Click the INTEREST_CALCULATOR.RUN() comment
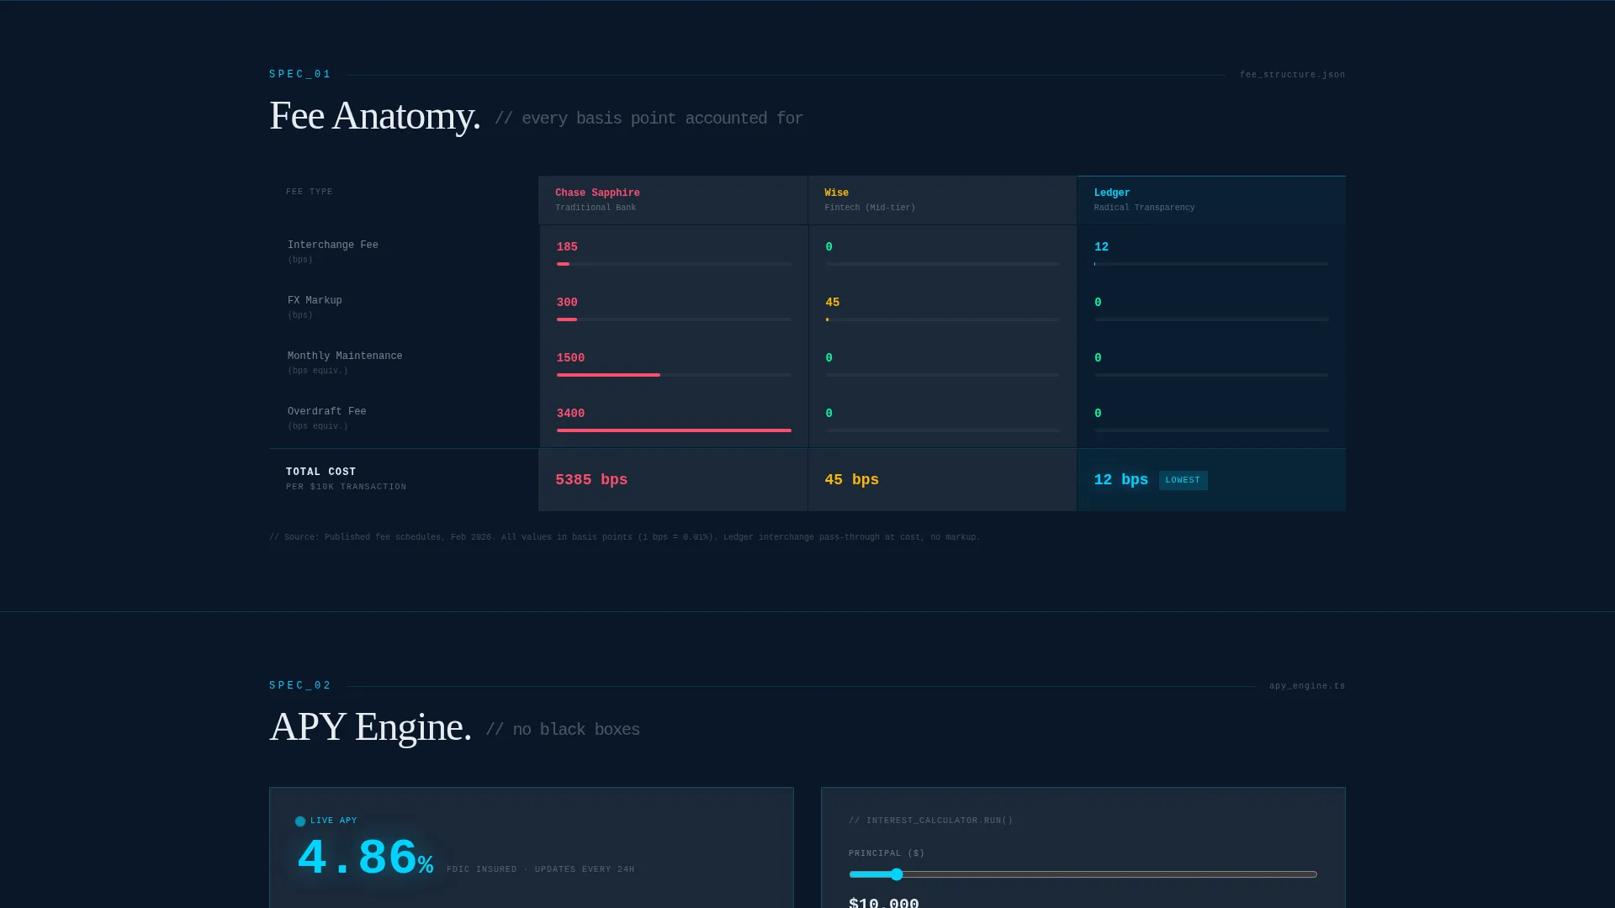This screenshot has height=908, width=1615. [x=931, y=821]
